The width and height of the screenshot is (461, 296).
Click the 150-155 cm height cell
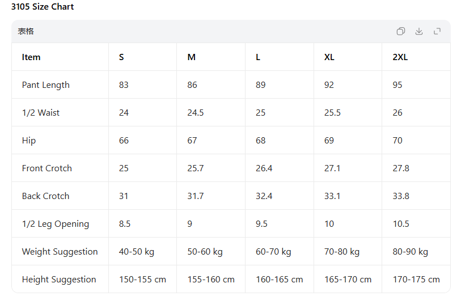[142, 280]
